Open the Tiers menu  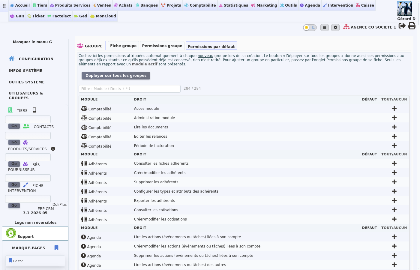(x=40, y=5)
